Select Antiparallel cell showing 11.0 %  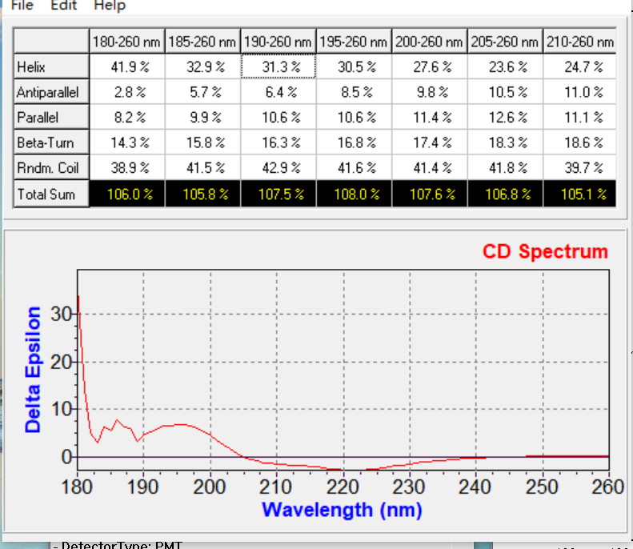tap(579, 92)
